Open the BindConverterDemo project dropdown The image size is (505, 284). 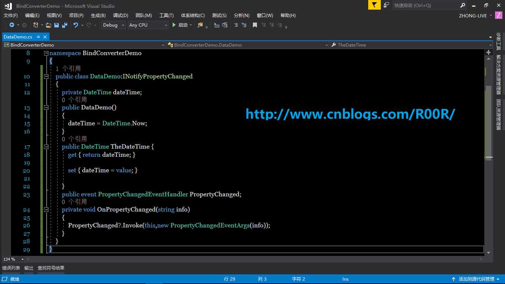point(84,45)
